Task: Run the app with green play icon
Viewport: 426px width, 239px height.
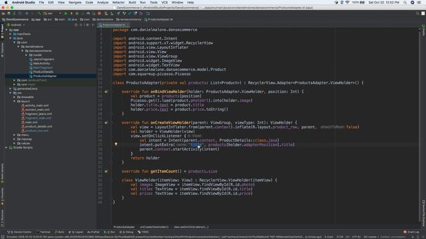Action: coord(66,13)
